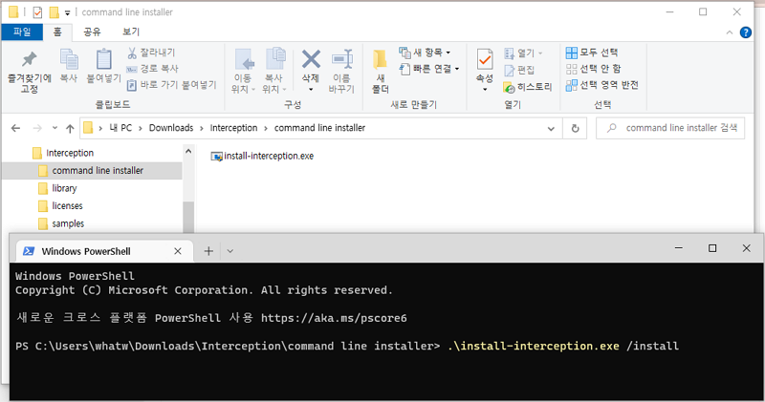Screen dimensions: 765x402
Task: Click 'command line installer' breadcrumb segment
Action: point(319,128)
